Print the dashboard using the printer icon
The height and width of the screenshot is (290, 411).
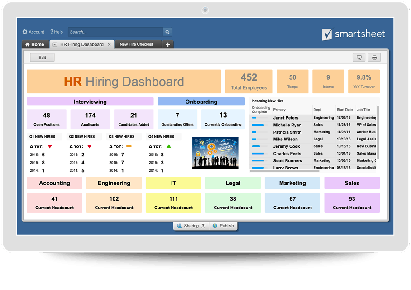(374, 57)
